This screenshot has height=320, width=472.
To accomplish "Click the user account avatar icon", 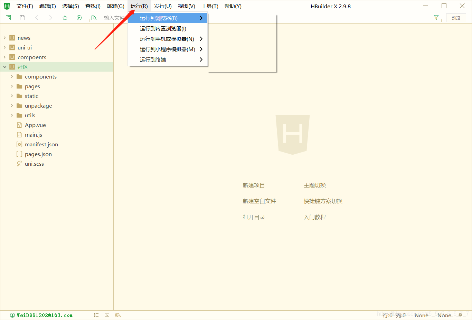I will click(12, 315).
